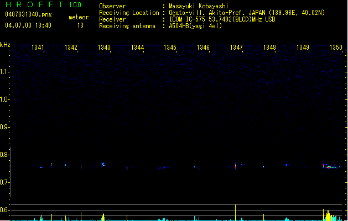Click observer name Masayuki Kobayashi
Image resolution: width=348 pixels, height=221 pixels.
tap(199, 6)
